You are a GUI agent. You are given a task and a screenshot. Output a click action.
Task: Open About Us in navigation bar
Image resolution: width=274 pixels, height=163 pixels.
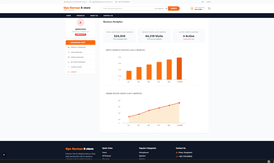pyautogui.click(x=94, y=16)
